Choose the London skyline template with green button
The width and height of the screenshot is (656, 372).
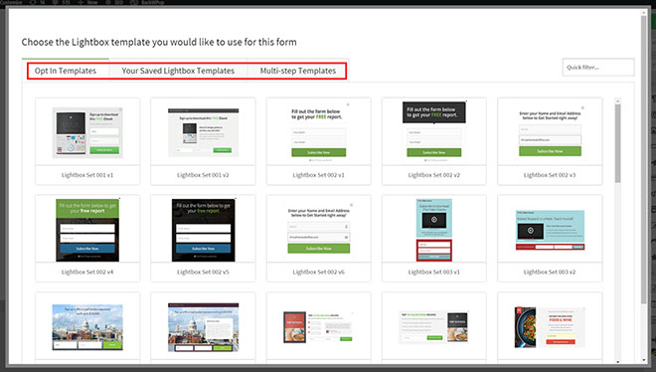click(87, 327)
